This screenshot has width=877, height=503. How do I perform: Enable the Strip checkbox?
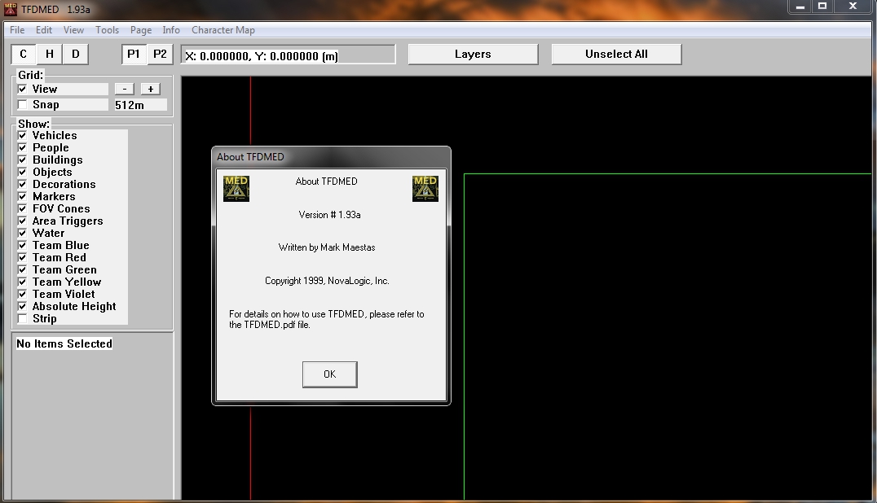pos(22,319)
